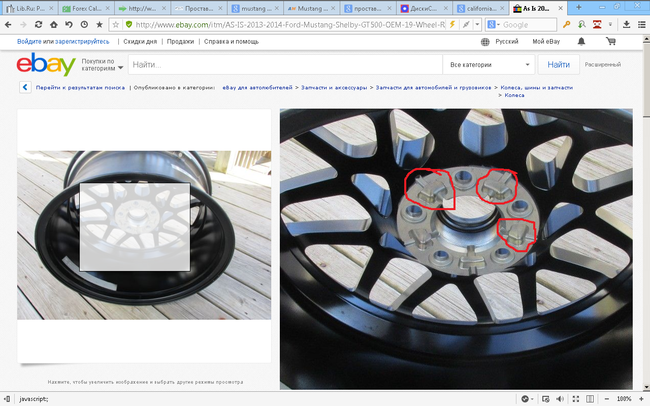Click the blue back chevron to search results
650x406 pixels.
tap(25, 87)
